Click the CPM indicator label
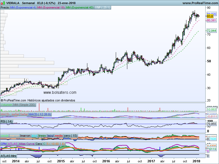This screenshot has height=164, width=219. tap(4, 143)
